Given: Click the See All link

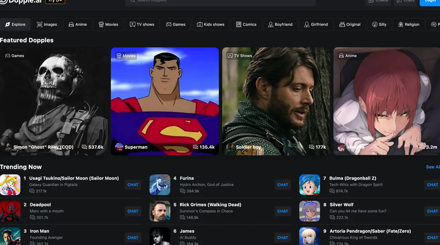Looking at the screenshot, I should tap(433, 167).
